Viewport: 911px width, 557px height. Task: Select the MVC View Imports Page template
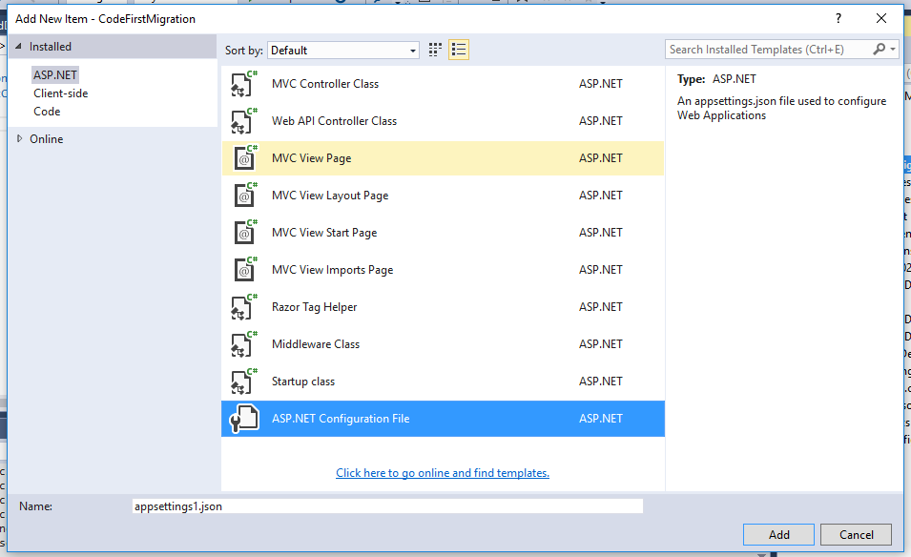443,270
